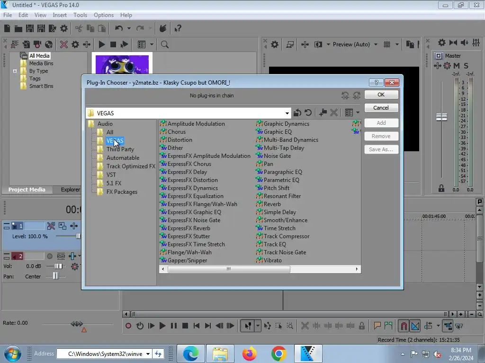485x363 pixels.
Task: Open the File menu
Action: coord(8,15)
